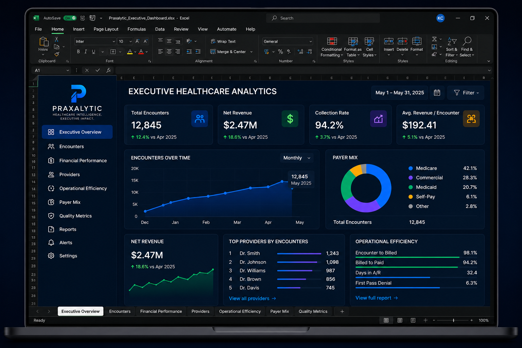Click the Collection Rate chart icon
The height and width of the screenshot is (348, 522).
[x=378, y=119]
